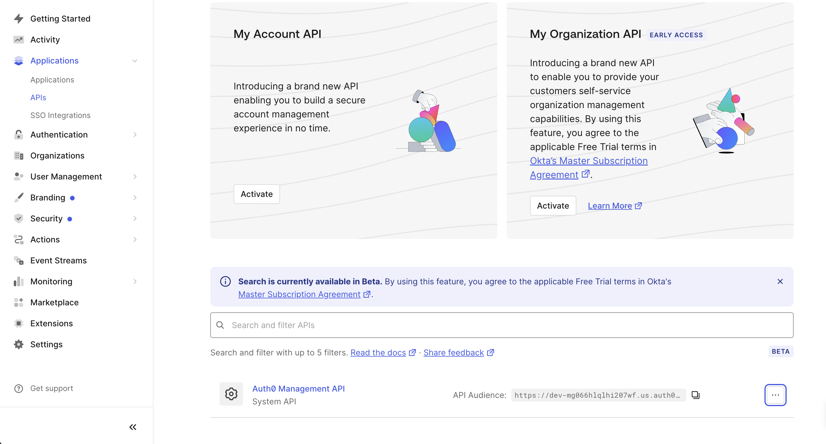Image resolution: width=826 pixels, height=444 pixels.
Task: Click the Getting Started lightning bolt icon
Action: click(x=19, y=19)
